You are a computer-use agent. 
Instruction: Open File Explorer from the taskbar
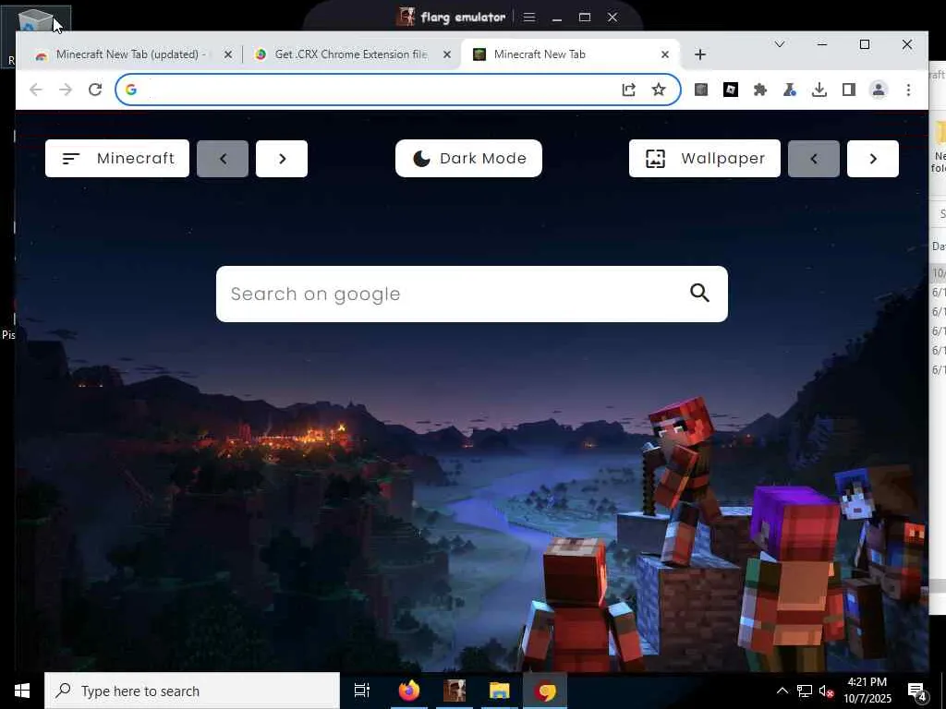pos(500,691)
